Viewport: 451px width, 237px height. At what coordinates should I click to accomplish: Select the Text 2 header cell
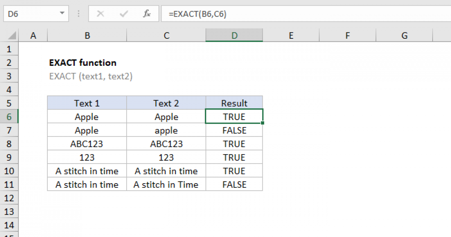[x=166, y=103]
